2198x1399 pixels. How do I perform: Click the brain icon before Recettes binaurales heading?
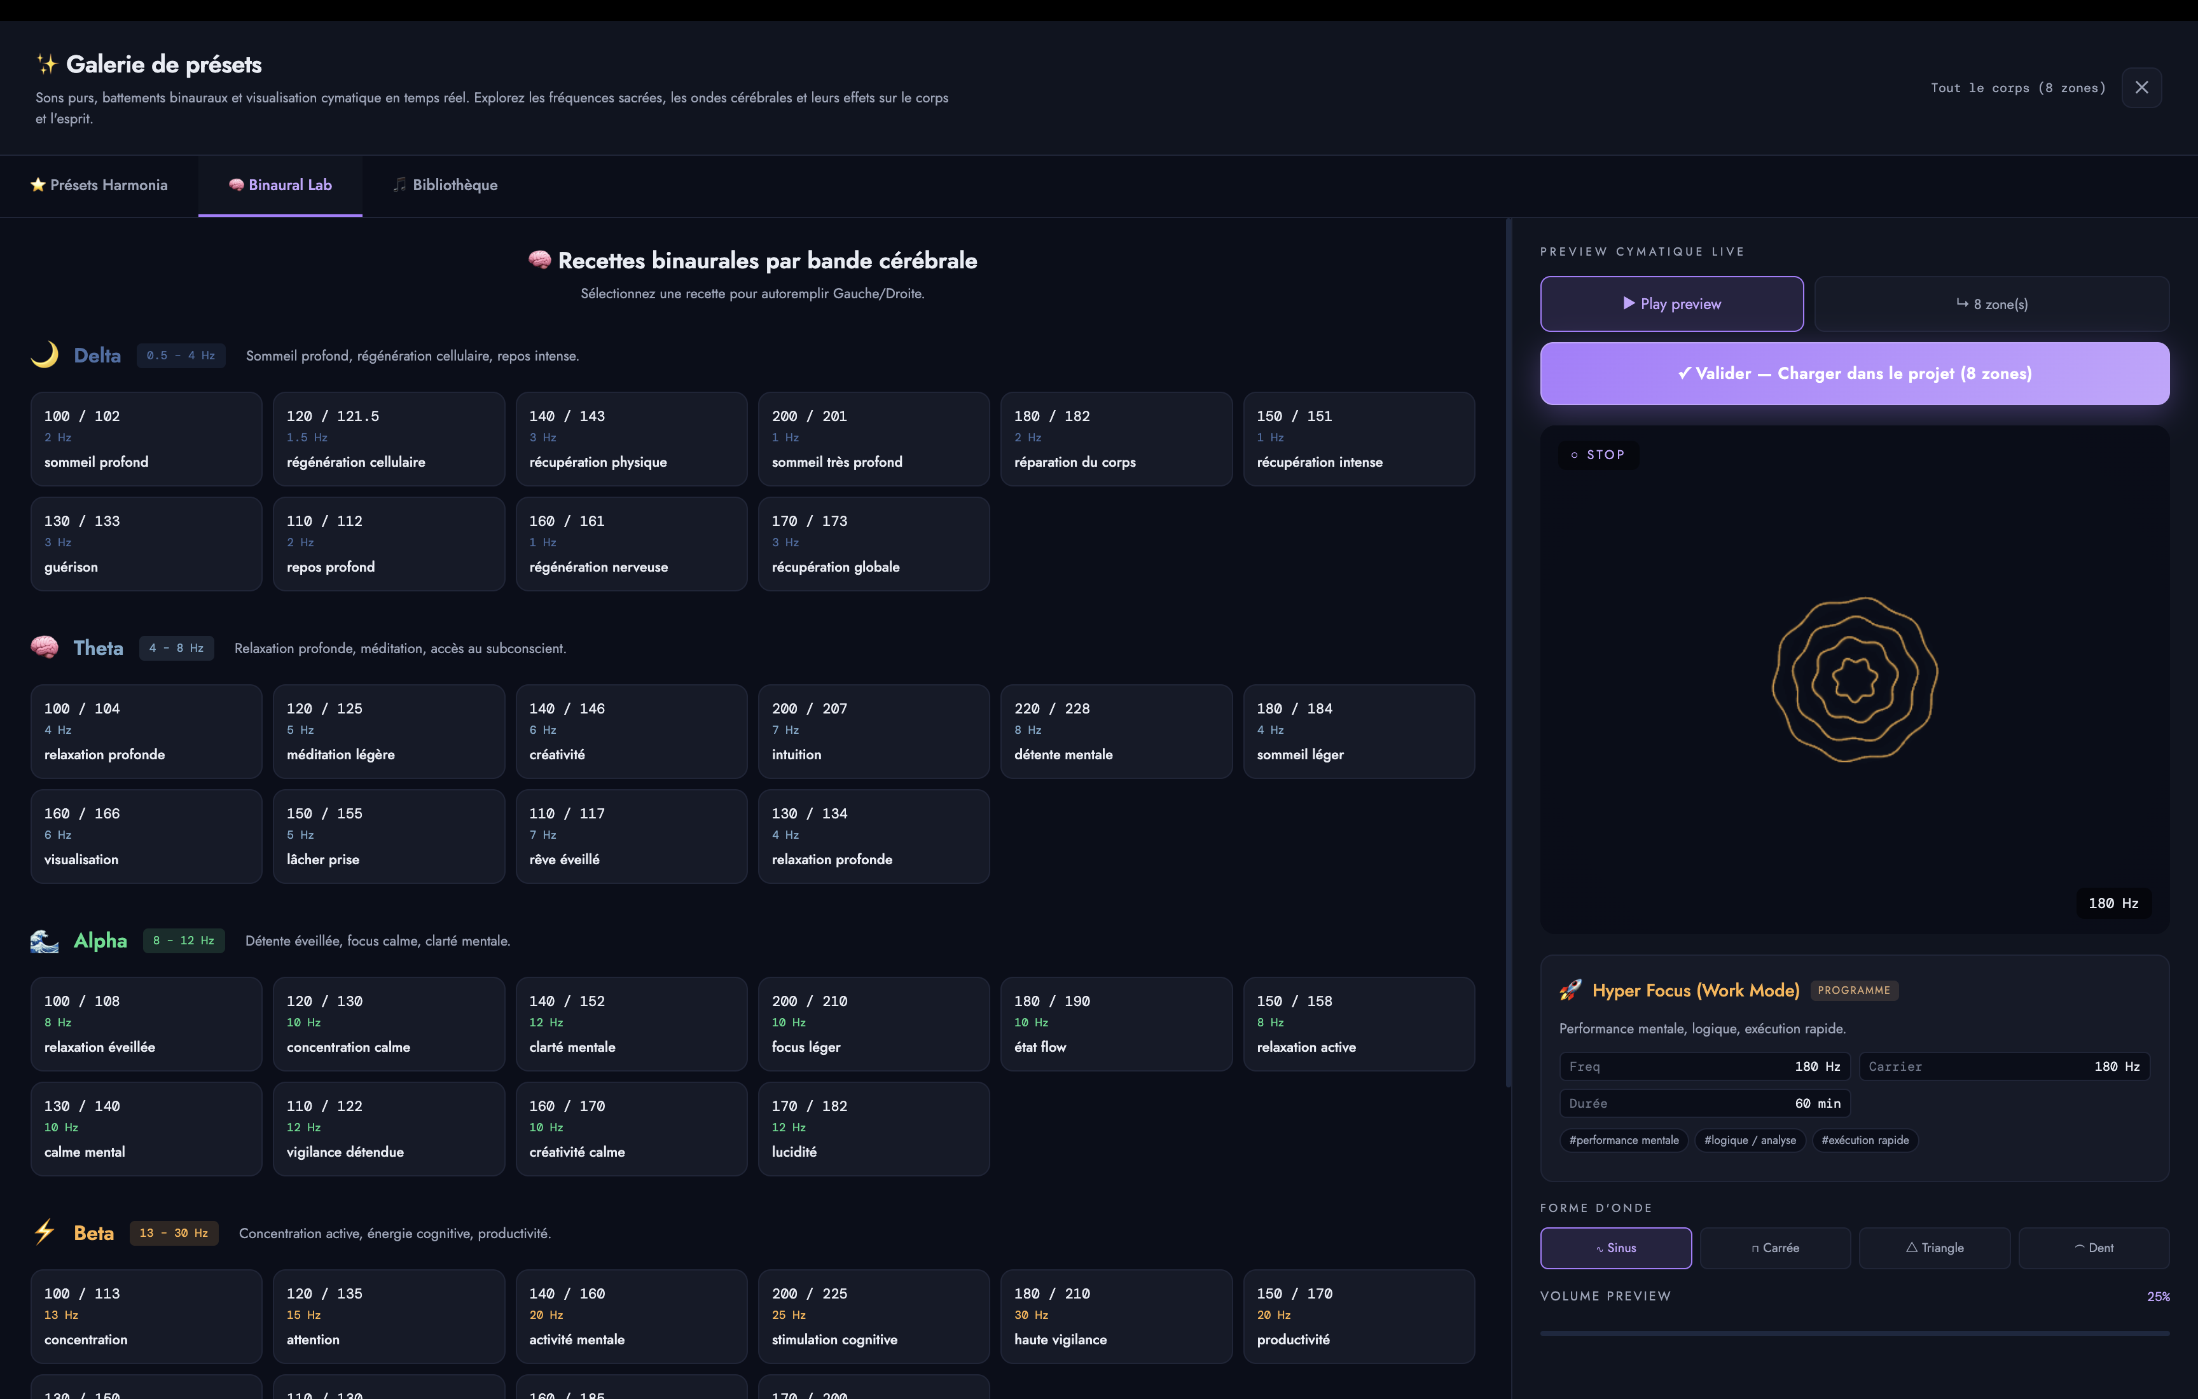[539, 260]
